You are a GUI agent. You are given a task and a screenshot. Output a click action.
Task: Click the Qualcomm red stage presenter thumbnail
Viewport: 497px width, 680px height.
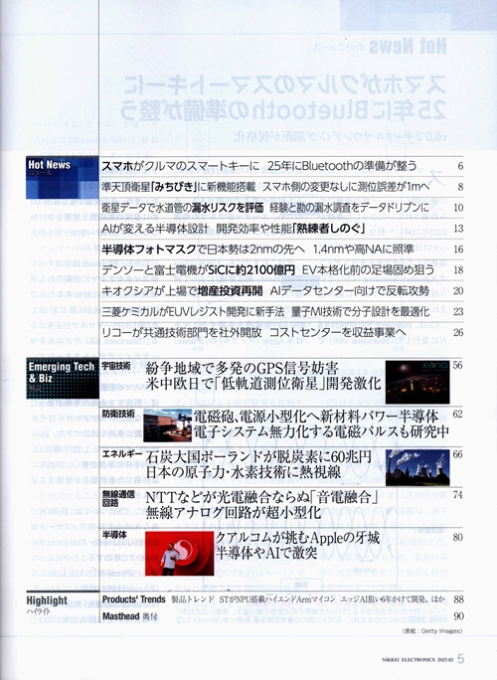tap(179, 554)
